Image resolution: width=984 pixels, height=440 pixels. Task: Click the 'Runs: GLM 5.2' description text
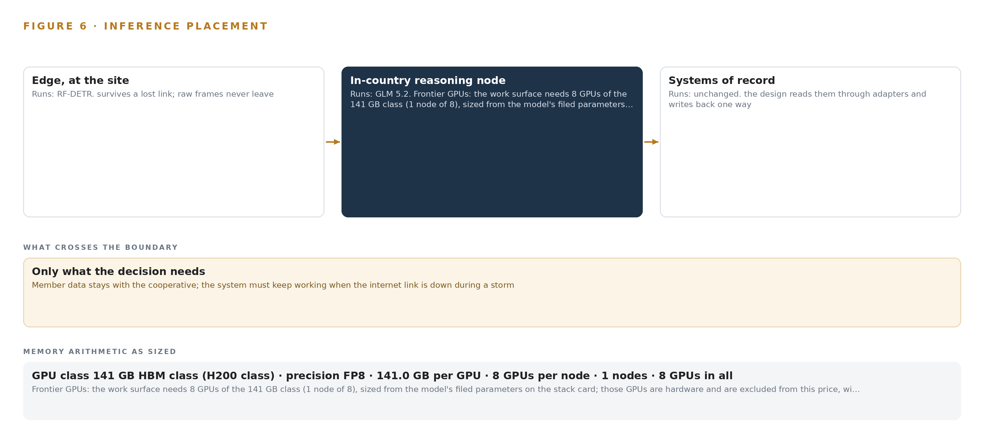tap(491, 99)
